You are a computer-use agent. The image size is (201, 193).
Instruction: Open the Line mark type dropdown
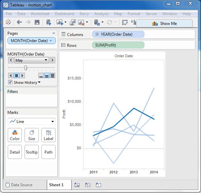[x=32, y=122]
